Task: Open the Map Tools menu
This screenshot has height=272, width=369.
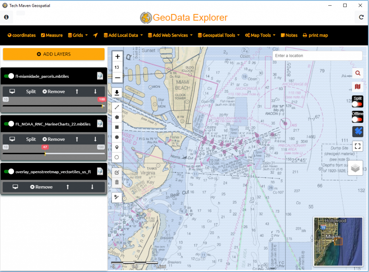Action: (x=260, y=35)
